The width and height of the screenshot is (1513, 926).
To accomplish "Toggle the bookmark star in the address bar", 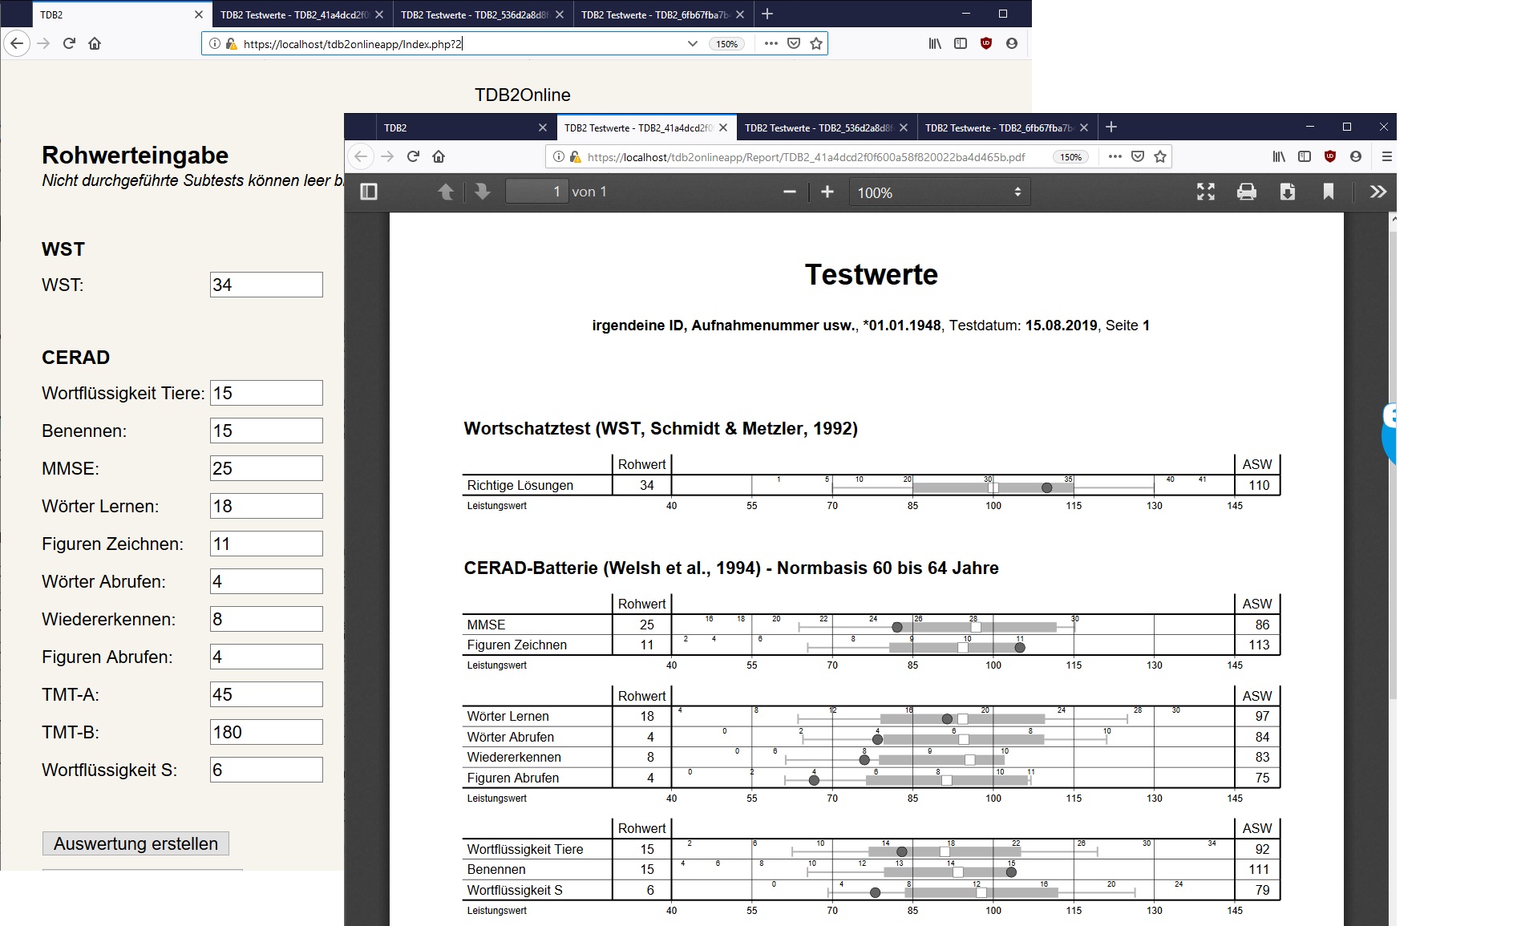I will (x=1160, y=156).
